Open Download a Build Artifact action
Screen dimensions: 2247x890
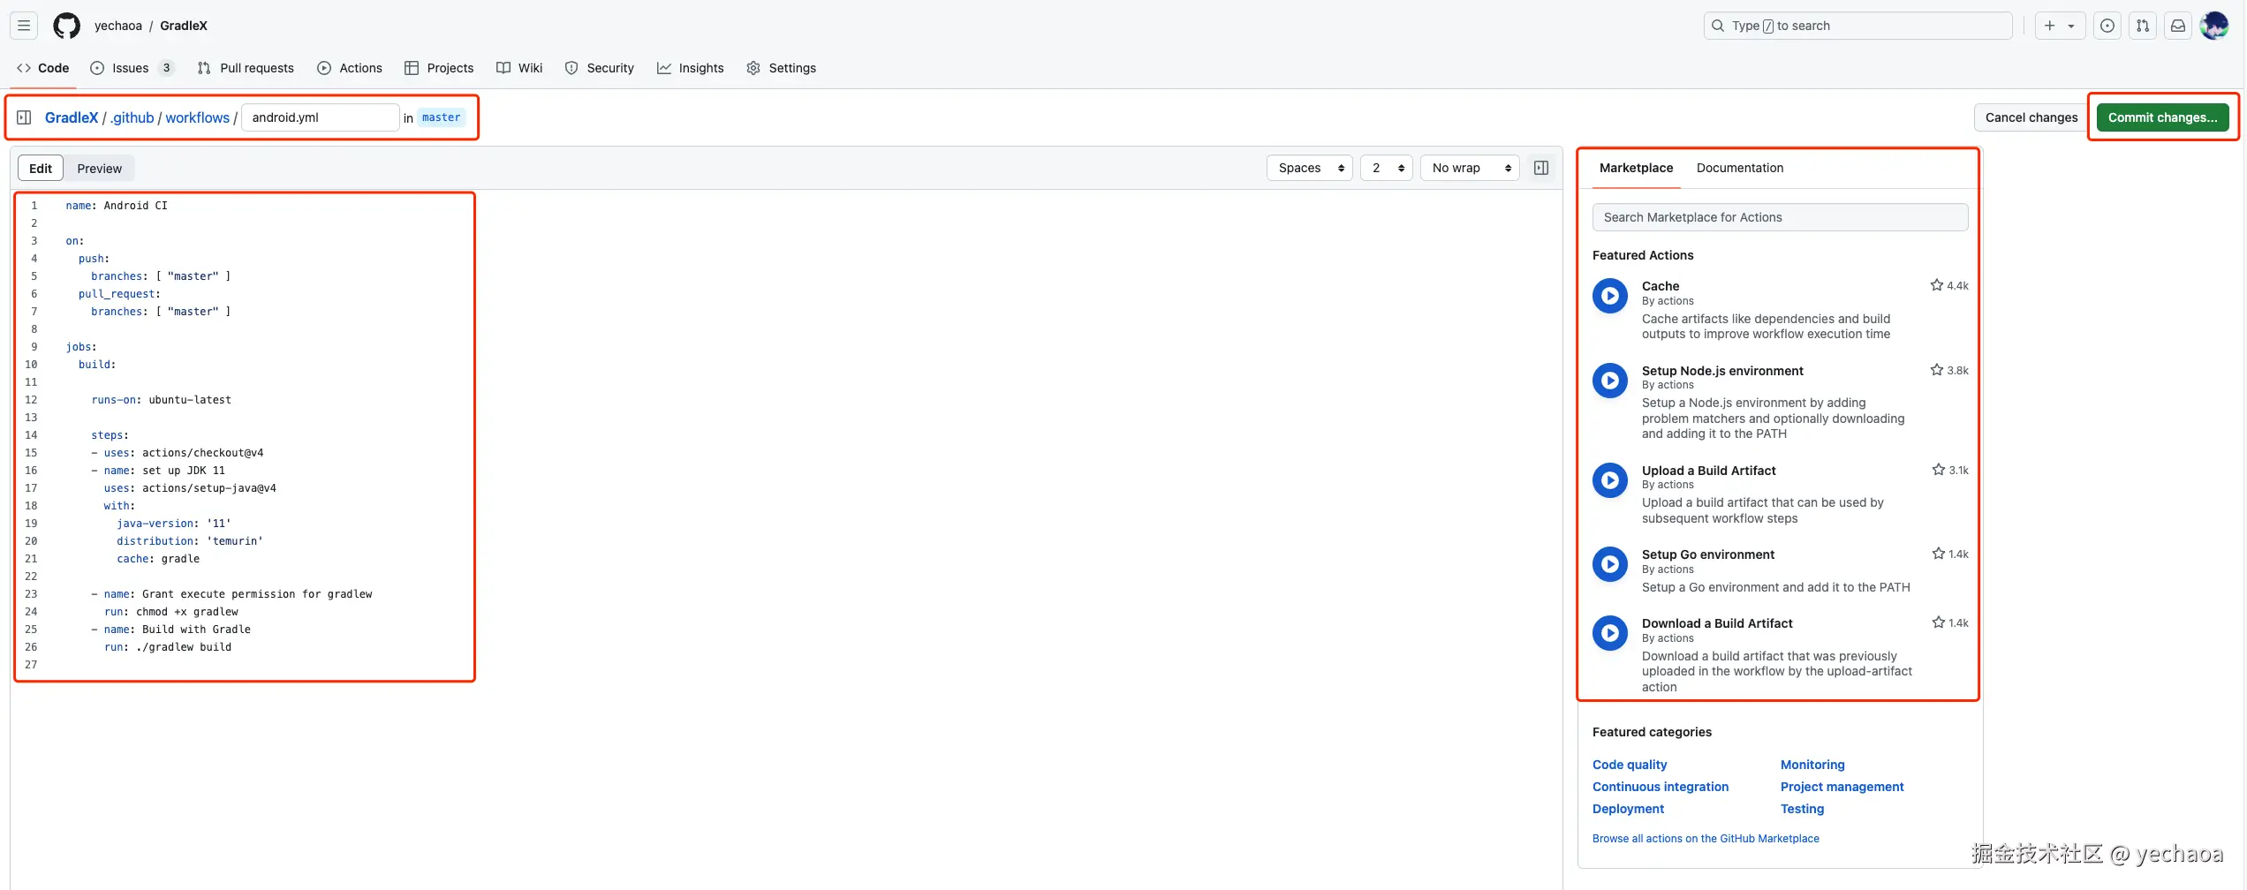1717,623
